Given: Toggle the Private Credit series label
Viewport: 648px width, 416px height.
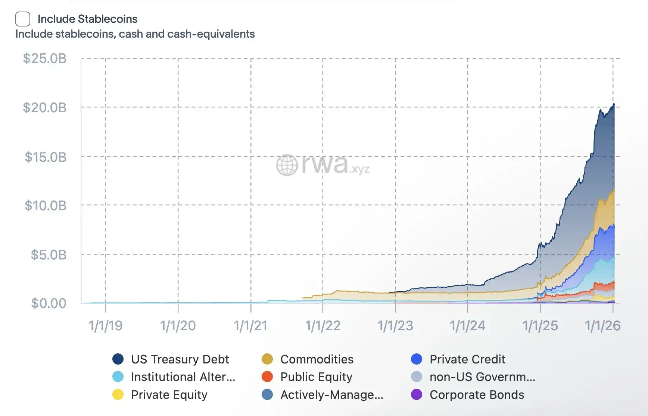Looking at the screenshot, I should point(467,359).
